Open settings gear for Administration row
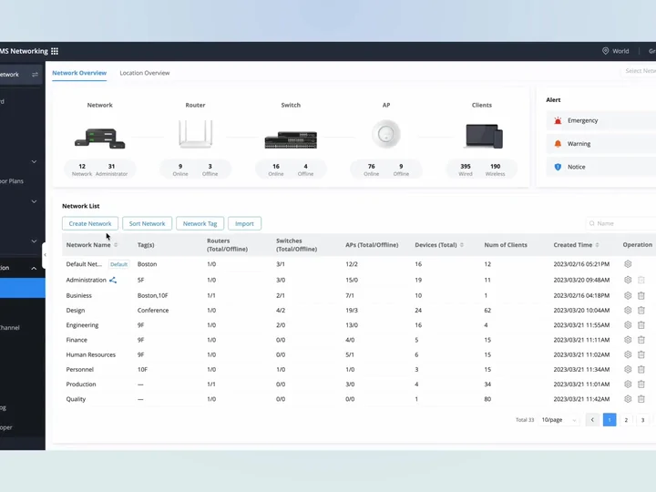The image size is (656, 492). [628, 280]
